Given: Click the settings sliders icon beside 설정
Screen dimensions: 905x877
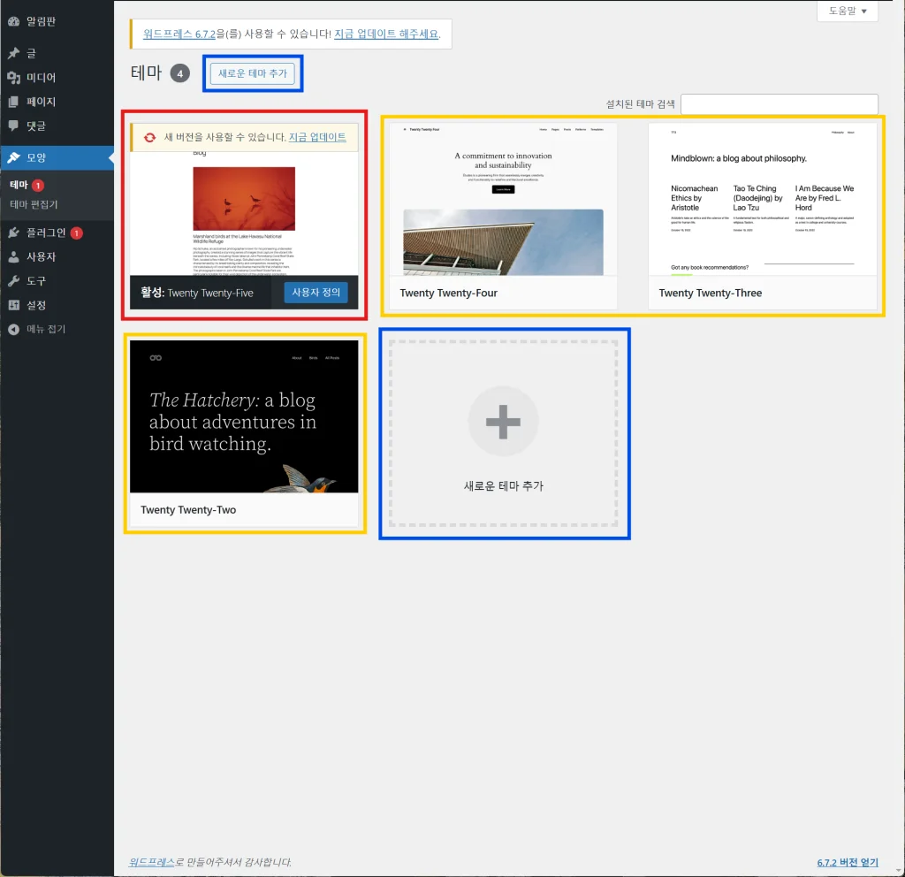Looking at the screenshot, I should pyautogui.click(x=14, y=305).
